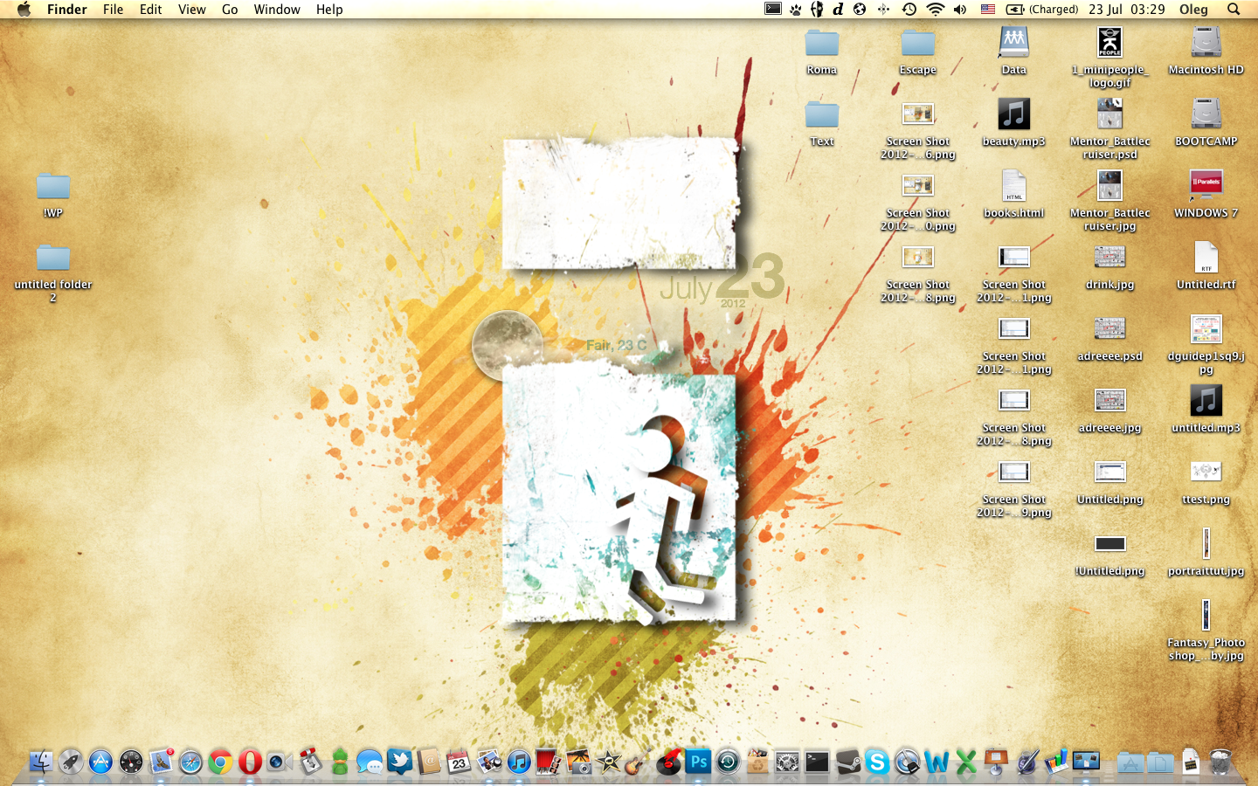
Task: Launch Skype from the Dock
Action: [x=877, y=762]
